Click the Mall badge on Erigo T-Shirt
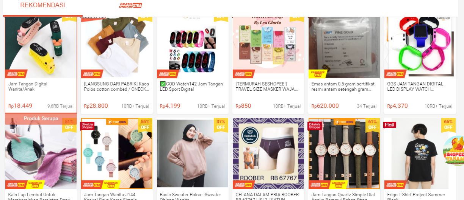Image resolution: width=464 pixels, height=200 pixels. [x=390, y=125]
